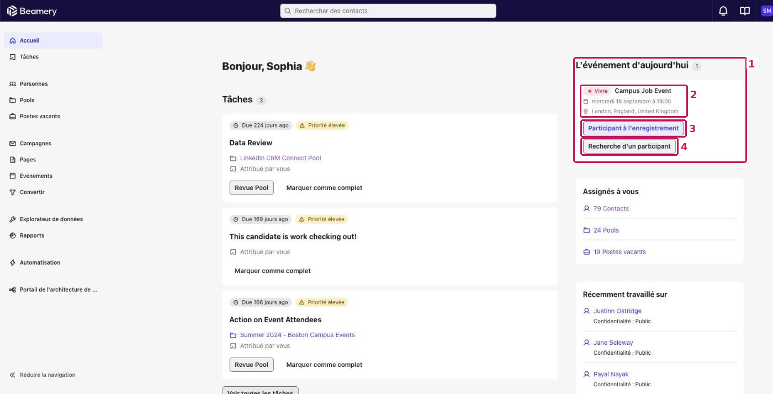Click the 'Due 169 jours ago' badge
Image resolution: width=773 pixels, height=394 pixels.
261,219
